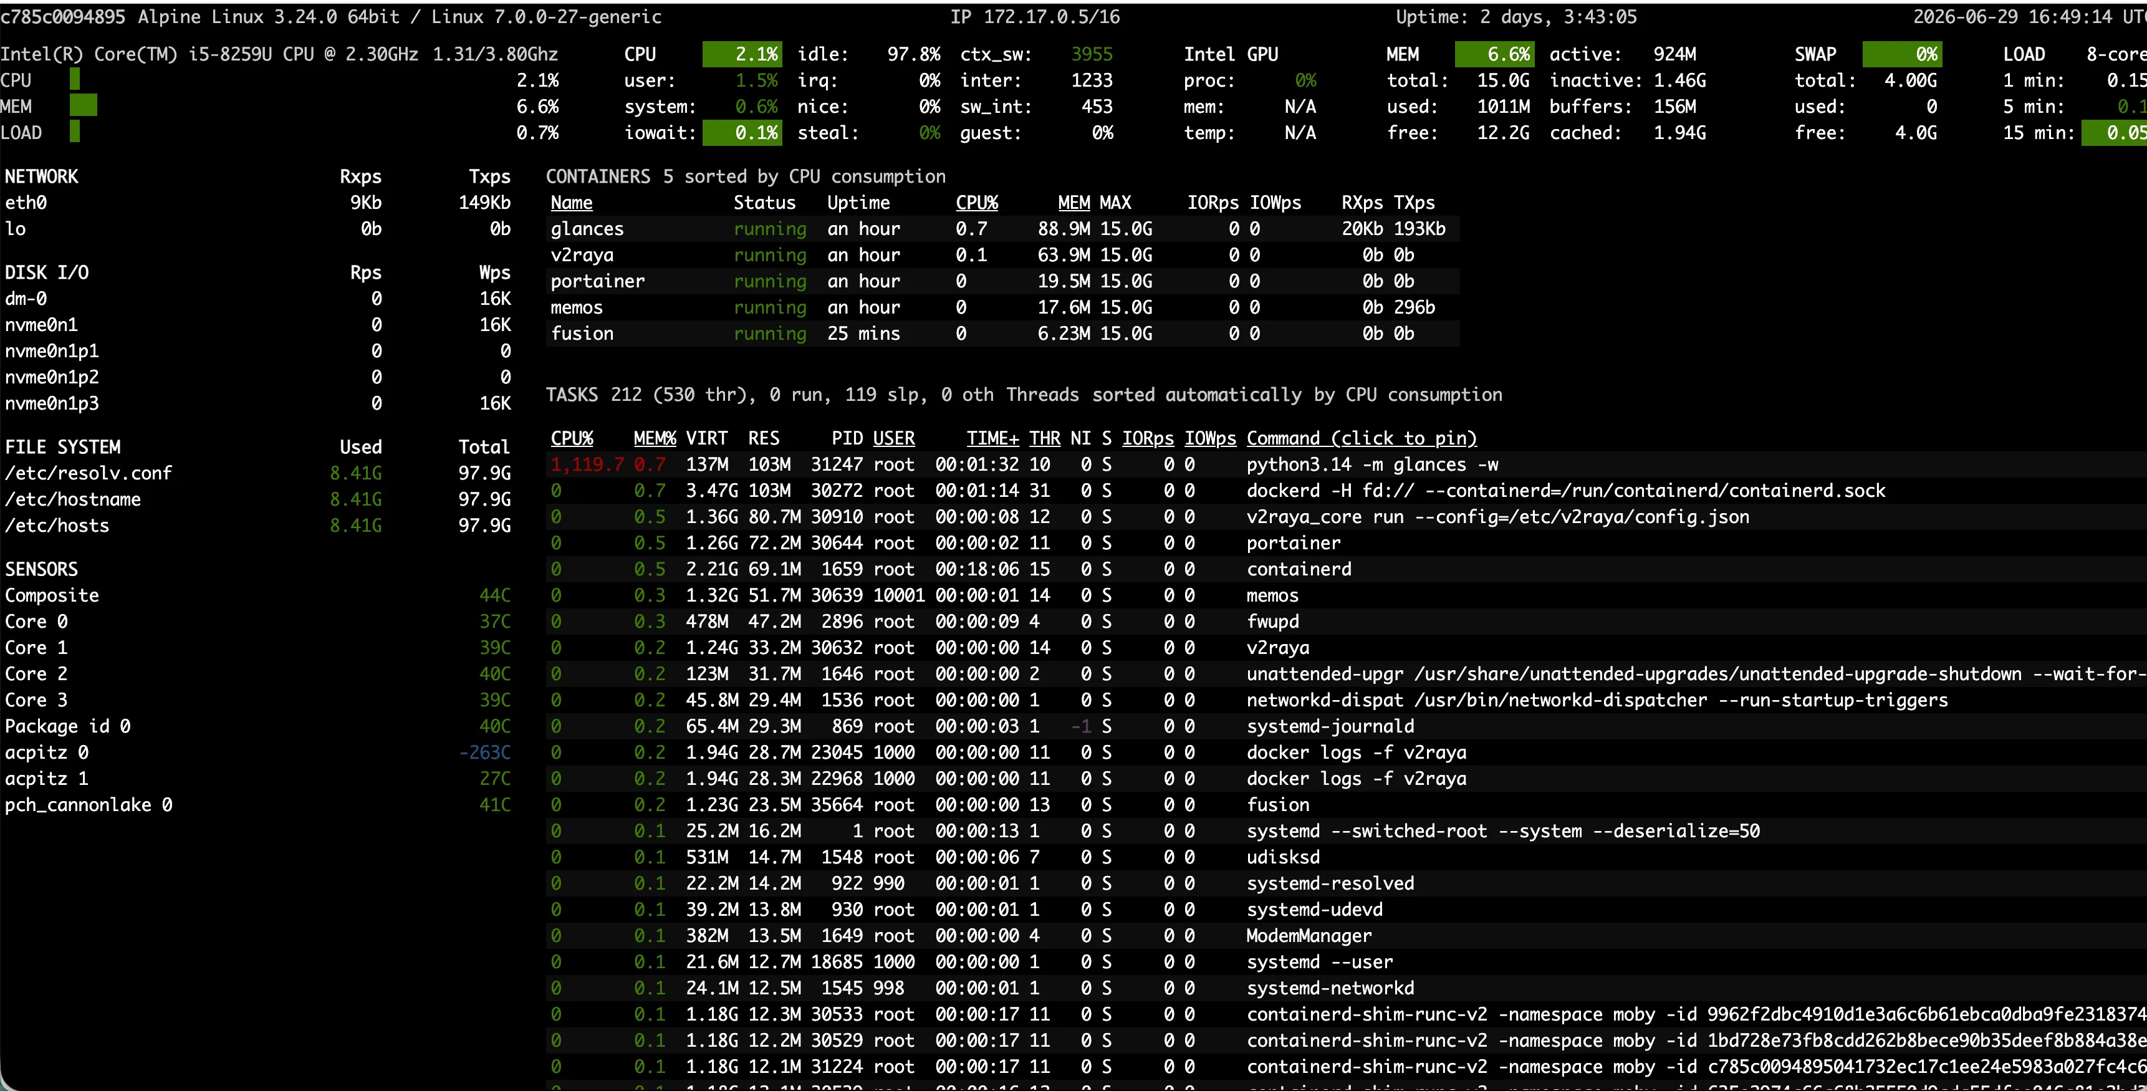Select the eth0 network interface row
Screen dimensions: 2147x1091
(257, 203)
